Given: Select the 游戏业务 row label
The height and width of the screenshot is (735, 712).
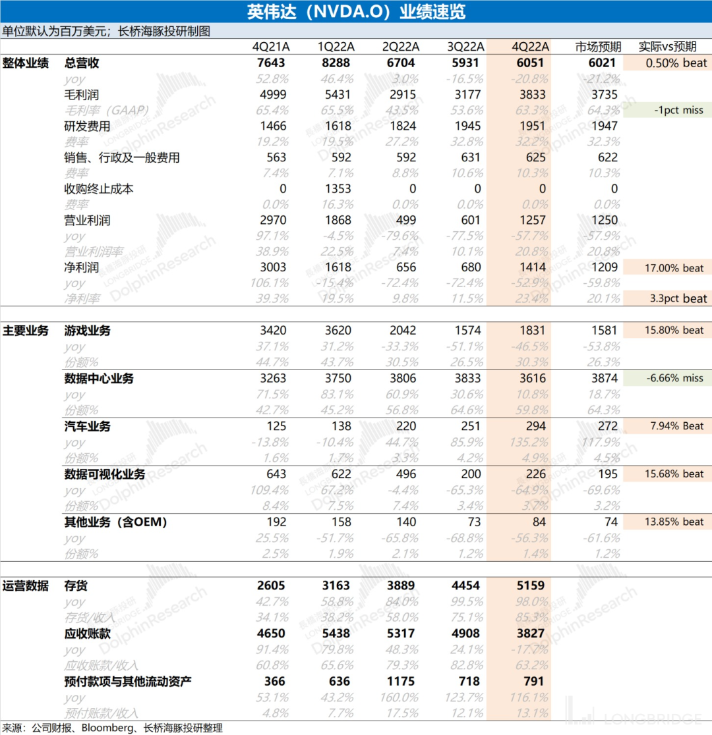Looking at the screenshot, I should (87, 331).
